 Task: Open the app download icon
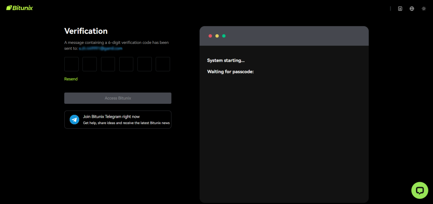point(400,8)
